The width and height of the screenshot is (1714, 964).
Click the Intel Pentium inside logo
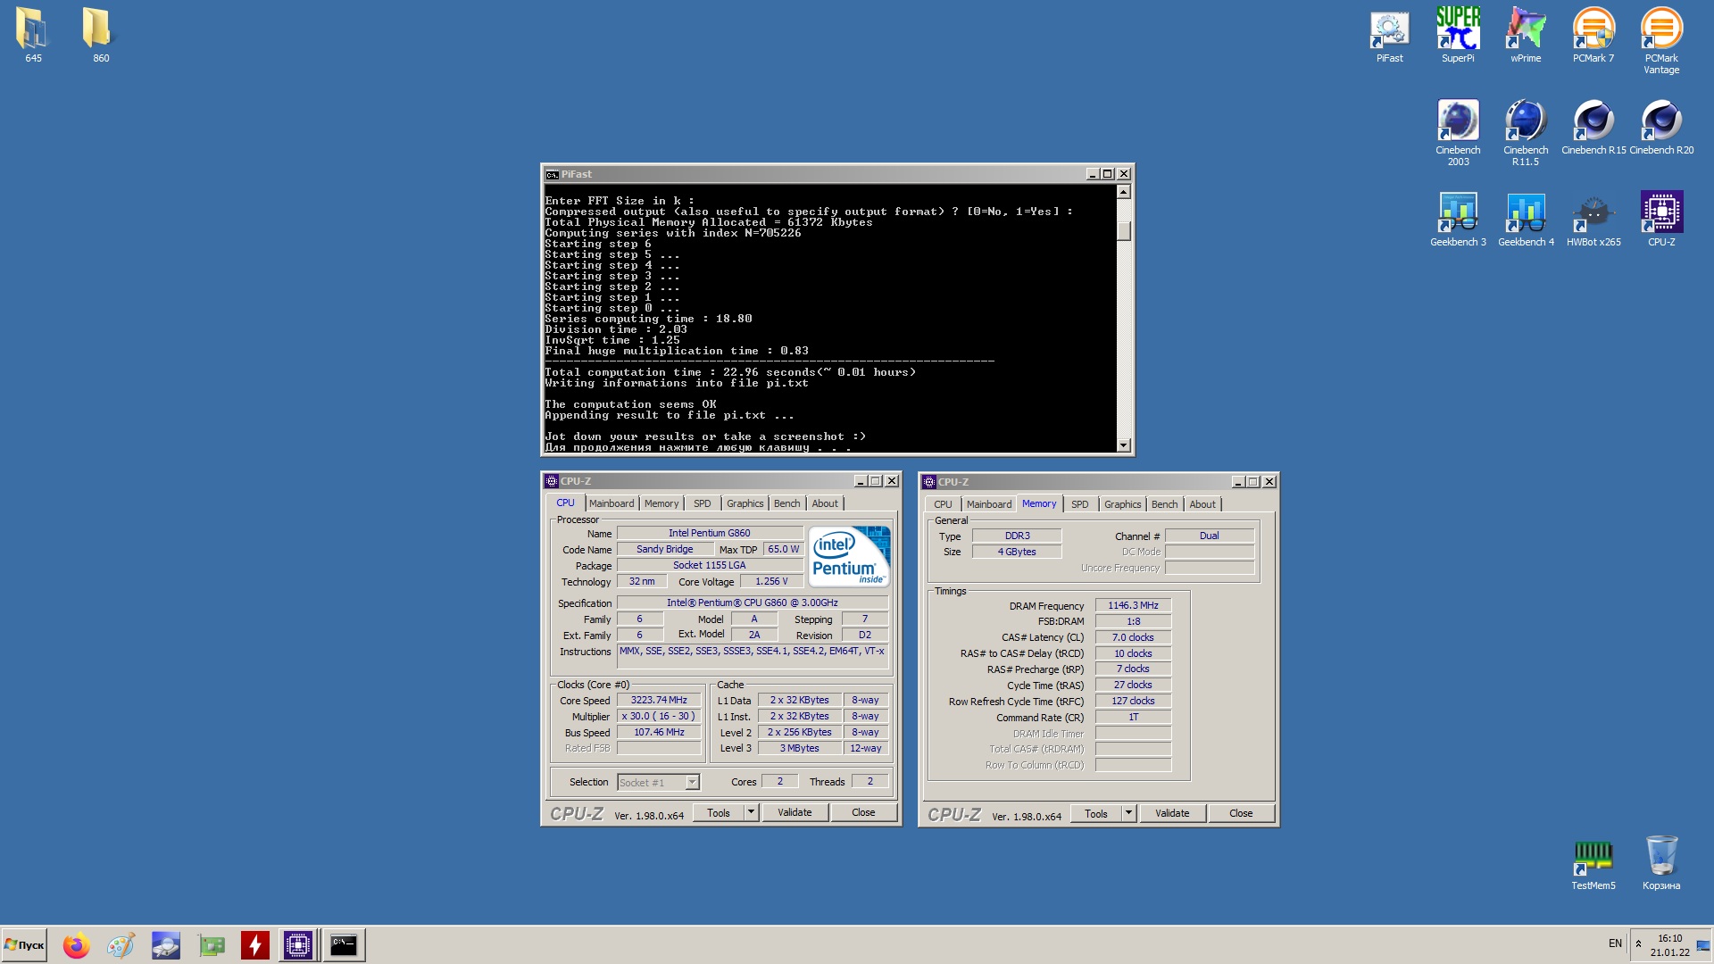(850, 556)
